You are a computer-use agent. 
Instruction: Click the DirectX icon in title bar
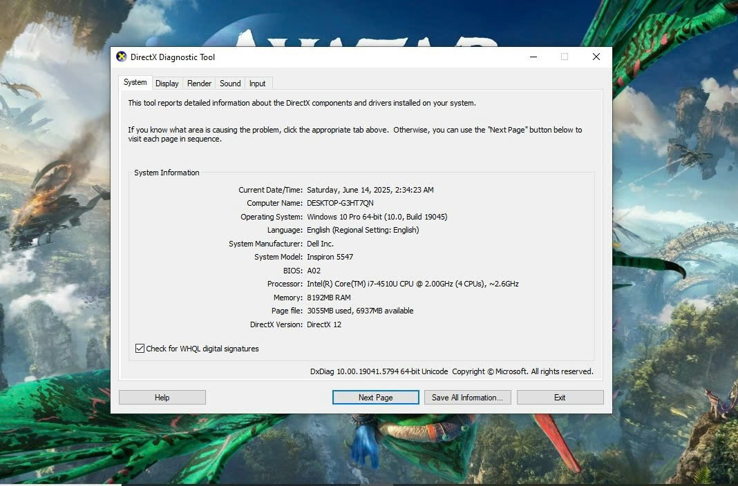[x=122, y=57]
